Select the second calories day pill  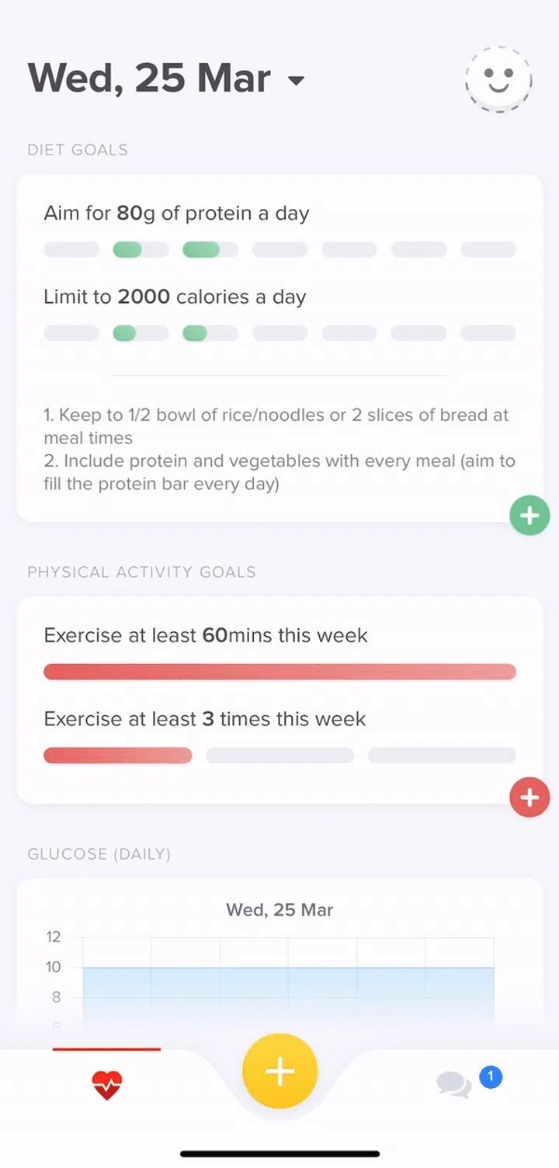(141, 333)
